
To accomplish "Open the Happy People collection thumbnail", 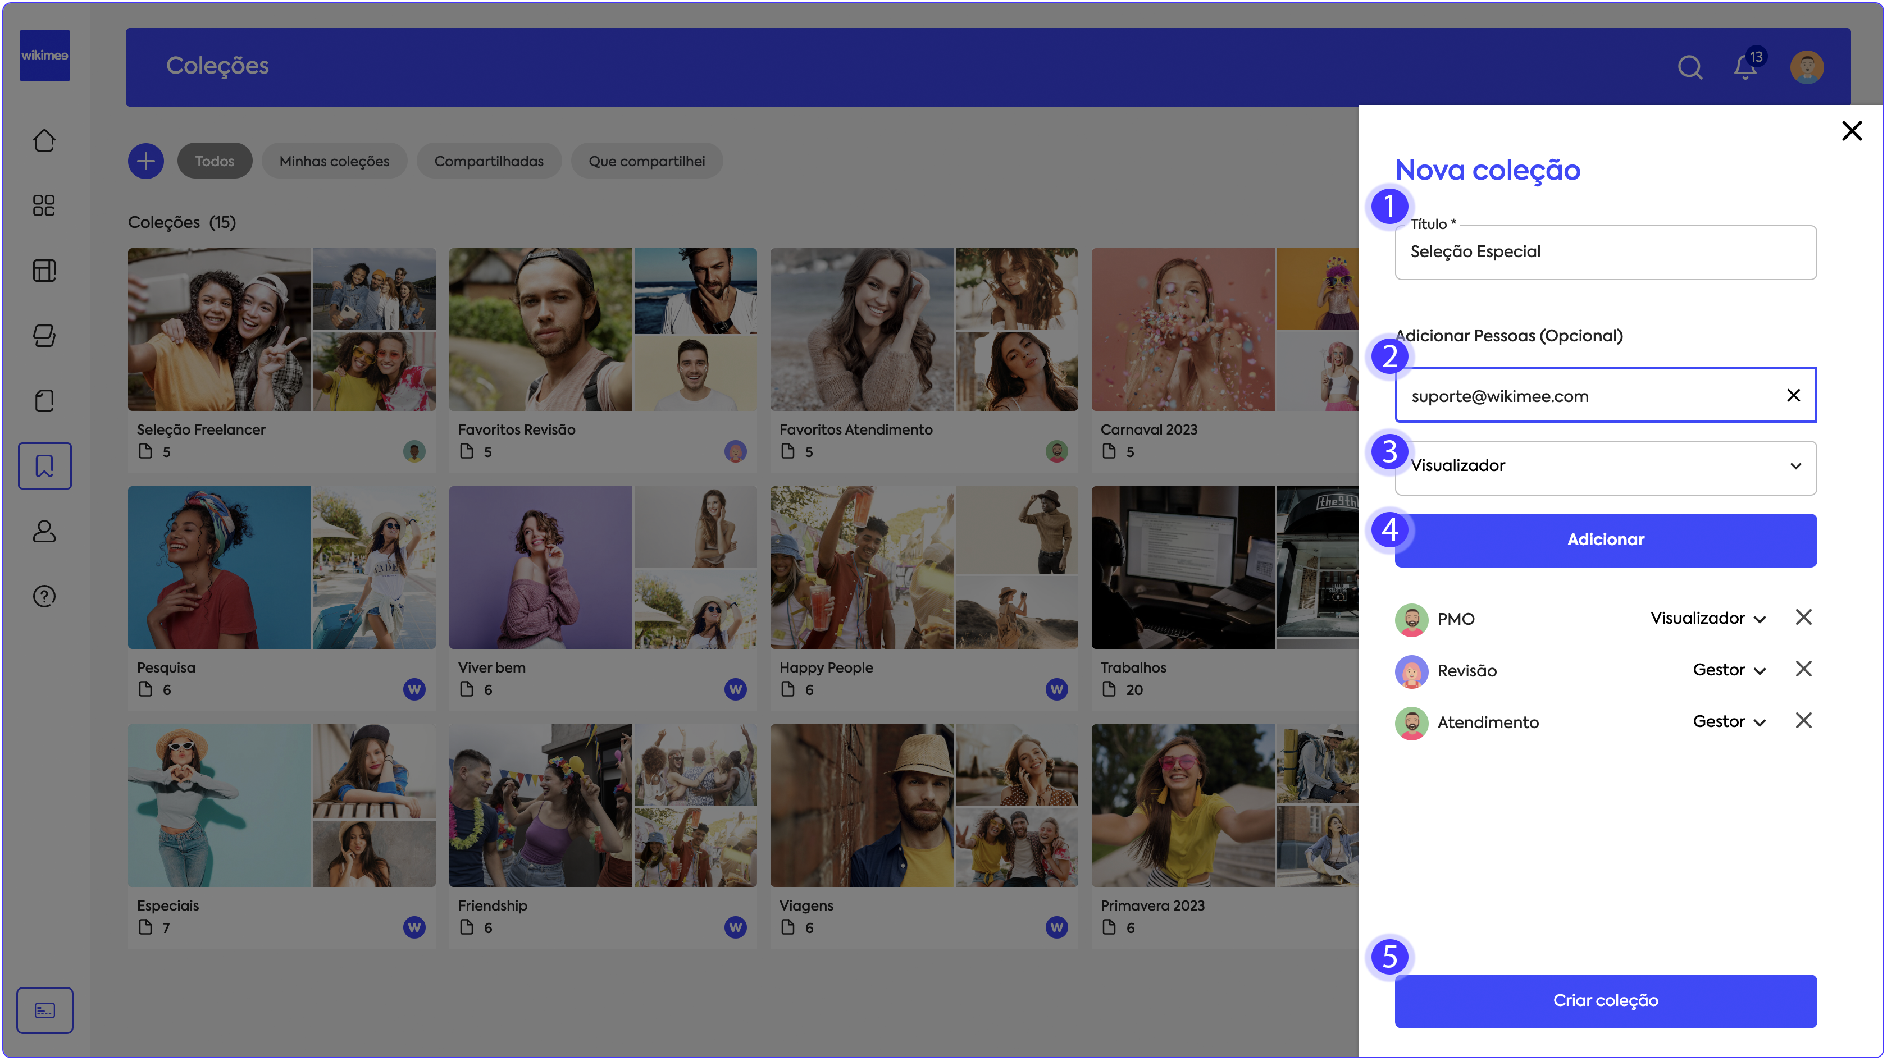I will tap(923, 567).
